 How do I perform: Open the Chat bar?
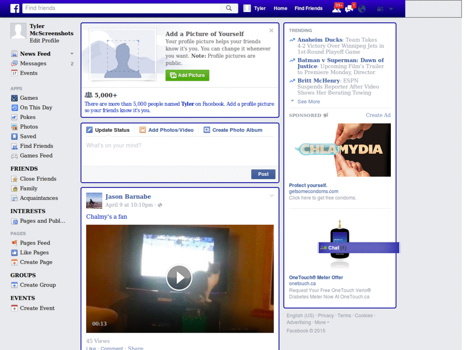point(358,248)
